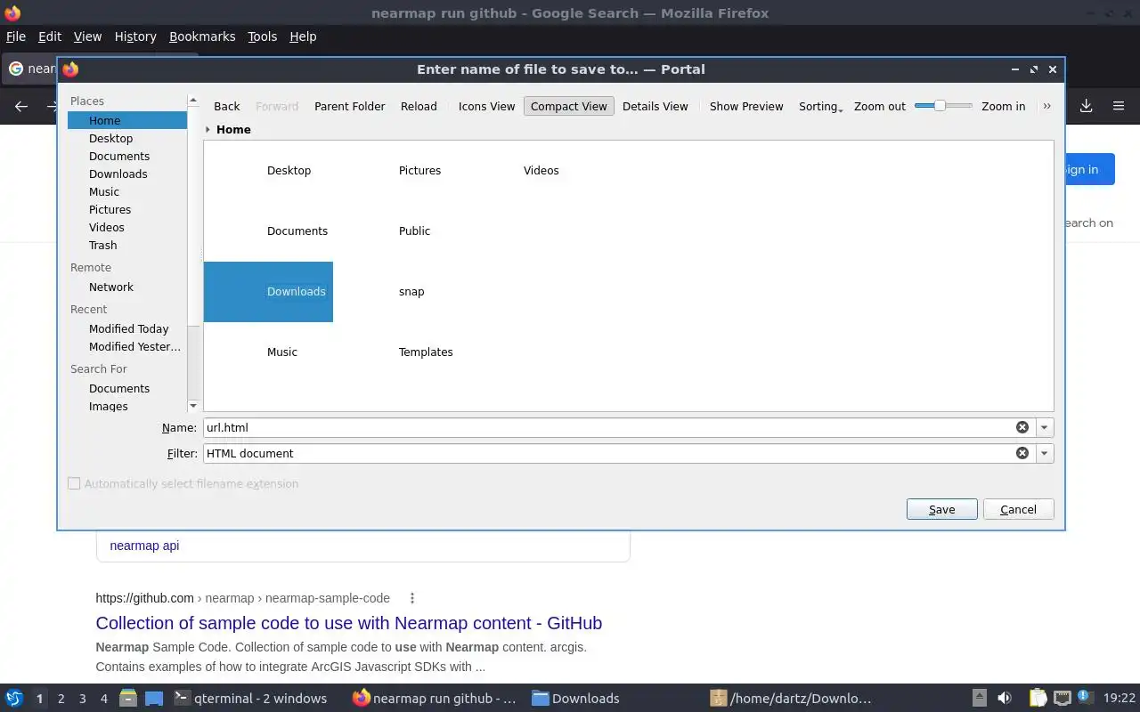Clear the Filter field text
Viewport: 1140px width, 712px height.
pos(1022,453)
